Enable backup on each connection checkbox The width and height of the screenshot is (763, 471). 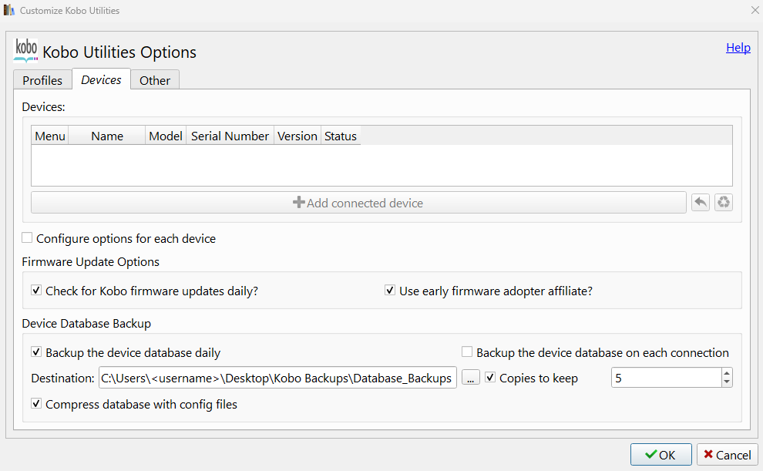pos(467,352)
